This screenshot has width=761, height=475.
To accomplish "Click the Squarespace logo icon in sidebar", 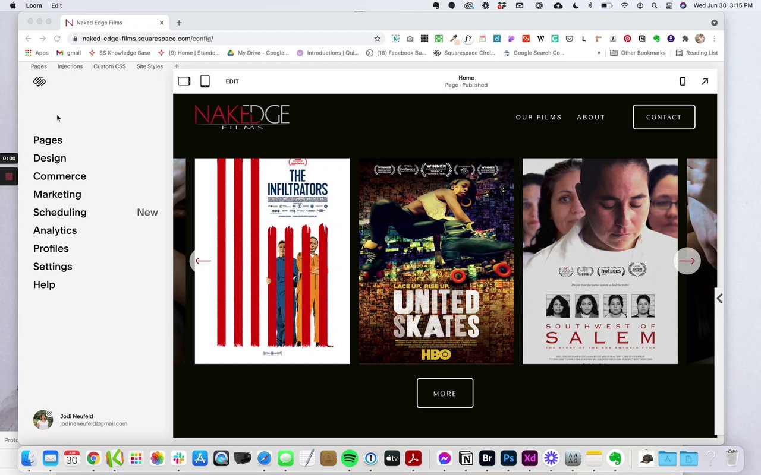I will (x=40, y=81).
